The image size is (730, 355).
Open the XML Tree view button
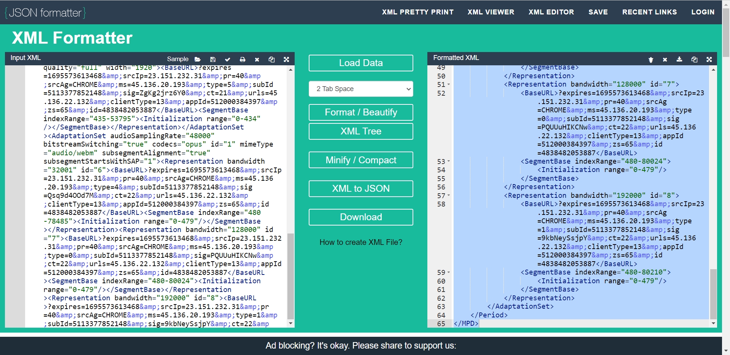[x=361, y=131]
